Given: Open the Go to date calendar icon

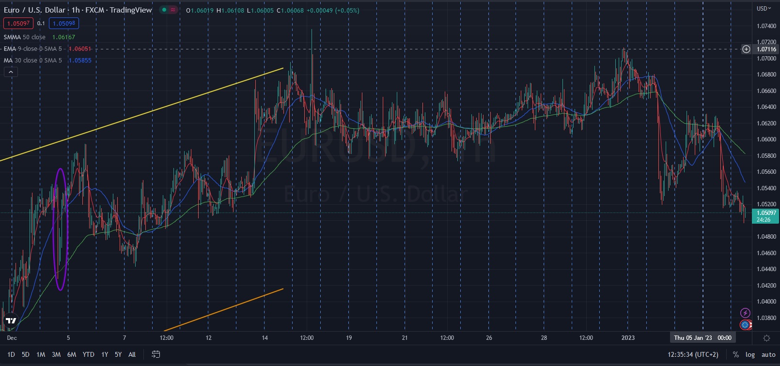Looking at the screenshot, I should point(156,354).
